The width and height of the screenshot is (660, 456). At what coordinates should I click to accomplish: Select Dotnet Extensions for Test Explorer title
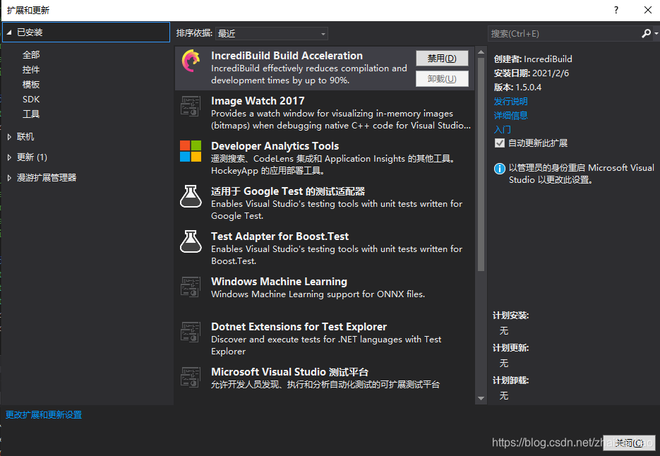pyautogui.click(x=299, y=327)
